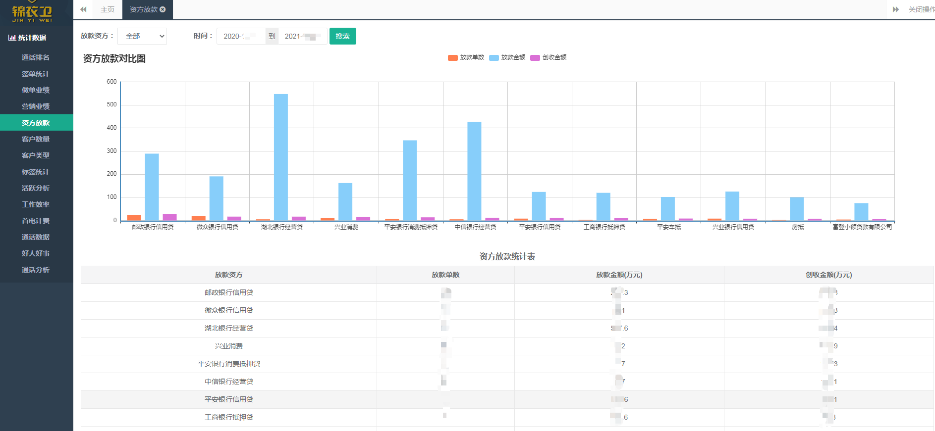Image resolution: width=935 pixels, height=431 pixels.
Task: Click the 兴业银行信用贷 x-axis label
Action: coord(733,227)
